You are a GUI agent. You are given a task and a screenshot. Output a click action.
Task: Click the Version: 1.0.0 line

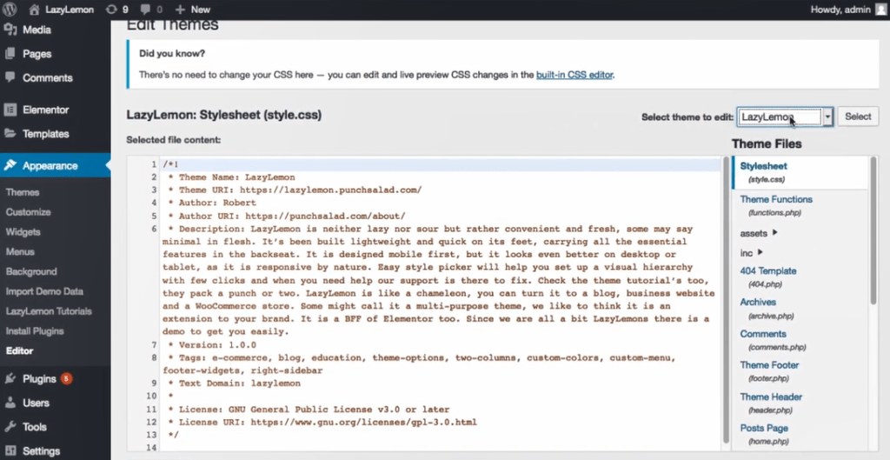click(212, 344)
